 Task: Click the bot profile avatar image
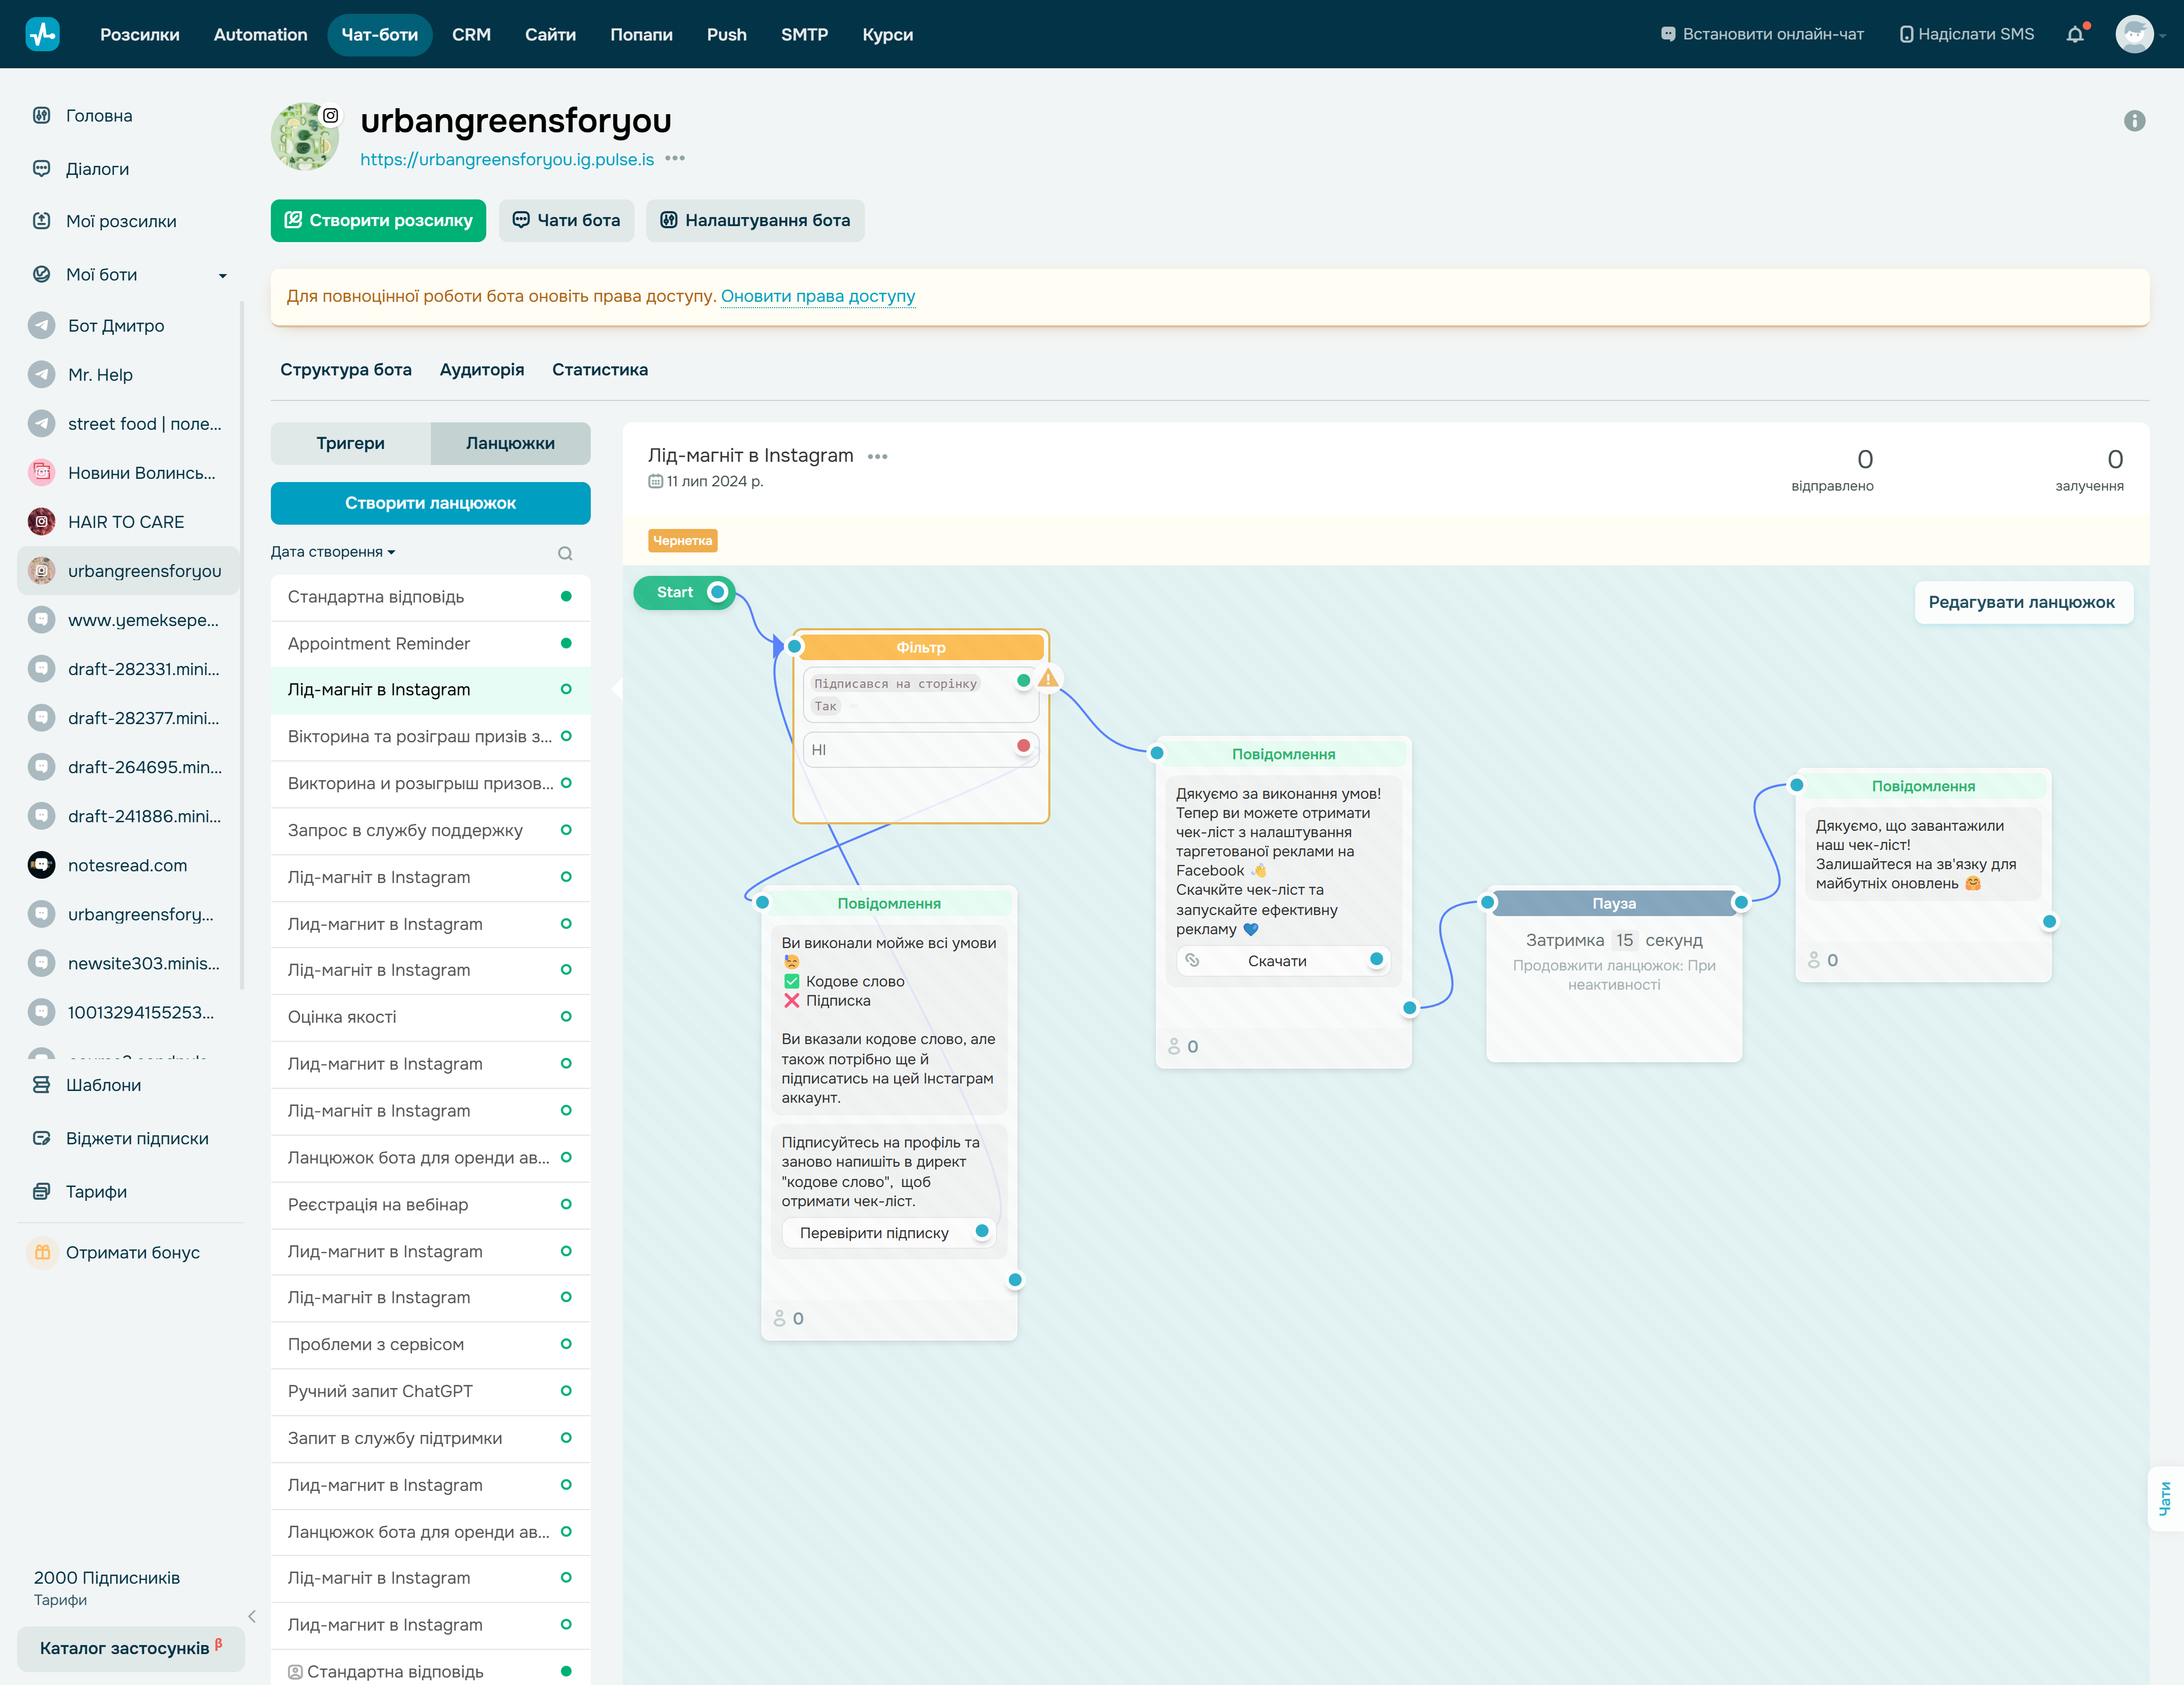(x=305, y=136)
